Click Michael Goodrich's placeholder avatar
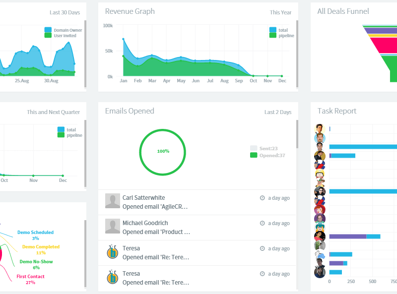 pyautogui.click(x=113, y=226)
